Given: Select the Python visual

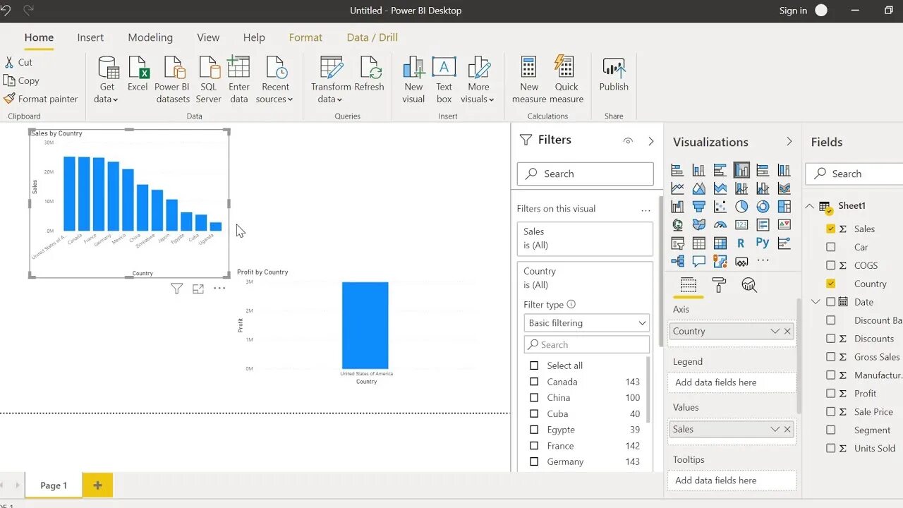Looking at the screenshot, I should point(763,243).
